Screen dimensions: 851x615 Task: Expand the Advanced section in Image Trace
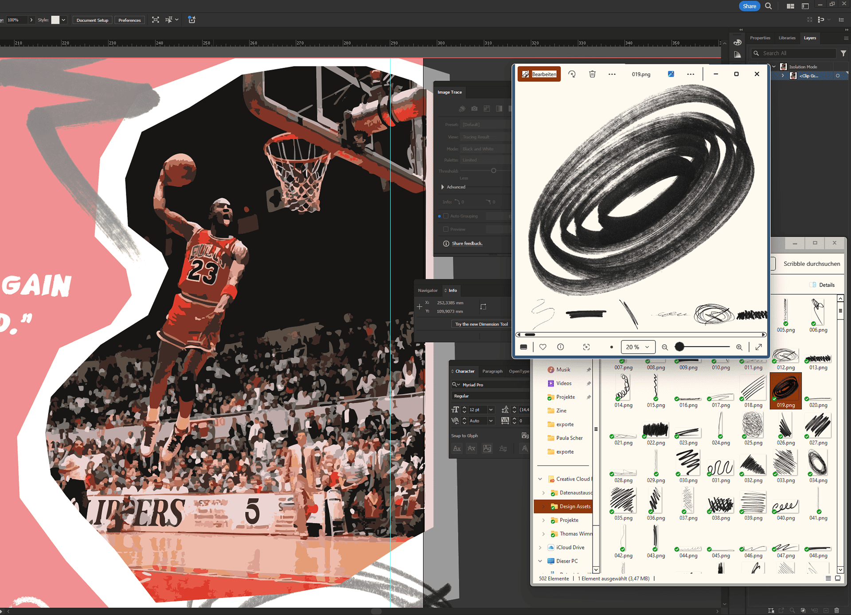click(x=443, y=187)
